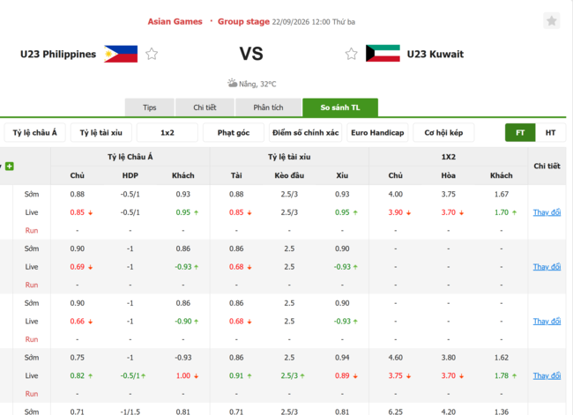Star the U23 Kuwait team
The height and width of the screenshot is (415, 573).
(351, 54)
